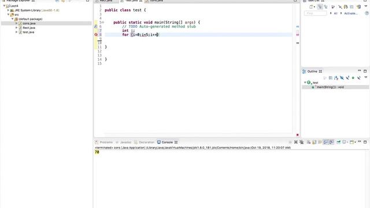Toggle Hide Local Types in Outline
The image size is (370, 208).
359,77
